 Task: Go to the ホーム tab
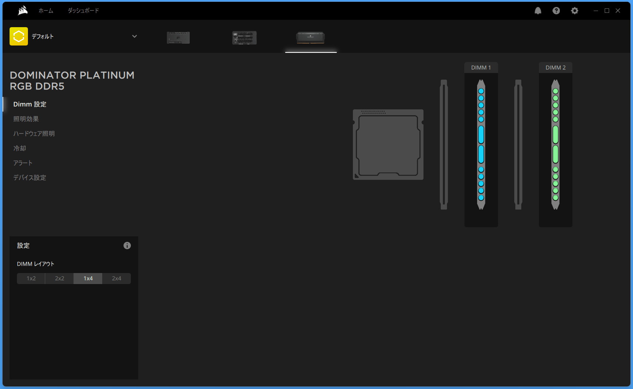(x=46, y=11)
